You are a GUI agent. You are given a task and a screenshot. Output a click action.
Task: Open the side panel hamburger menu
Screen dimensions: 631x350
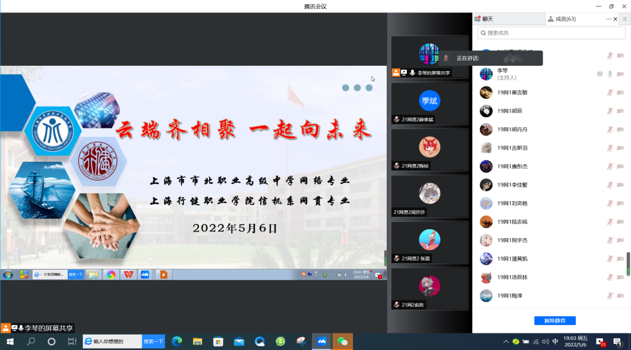pyautogui.click(x=624, y=19)
